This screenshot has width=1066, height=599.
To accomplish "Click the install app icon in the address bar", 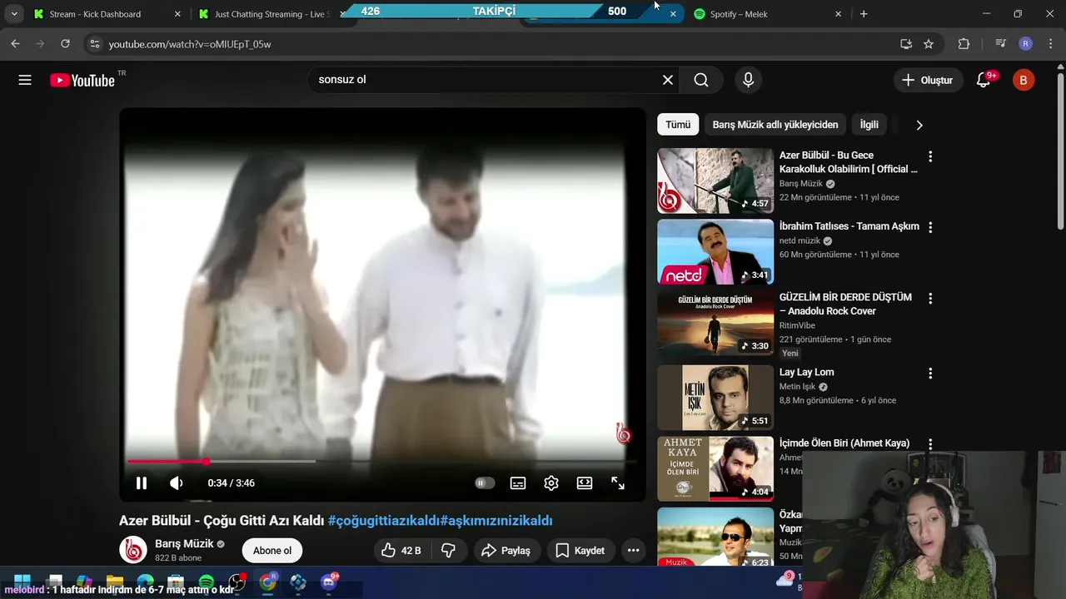I will point(906,44).
